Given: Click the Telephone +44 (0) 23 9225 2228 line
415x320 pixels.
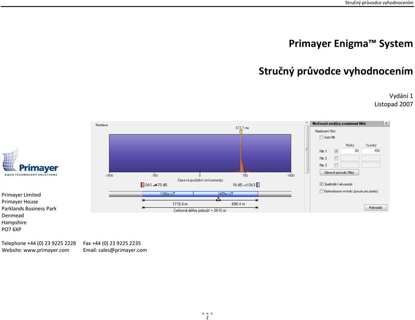Looking at the screenshot, I should click(38, 243).
